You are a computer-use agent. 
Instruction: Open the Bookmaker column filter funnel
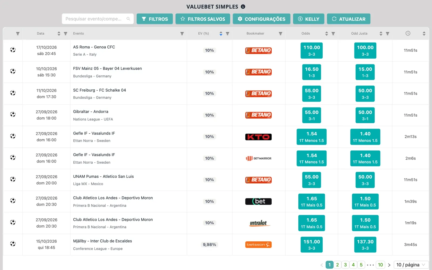tap(281, 33)
